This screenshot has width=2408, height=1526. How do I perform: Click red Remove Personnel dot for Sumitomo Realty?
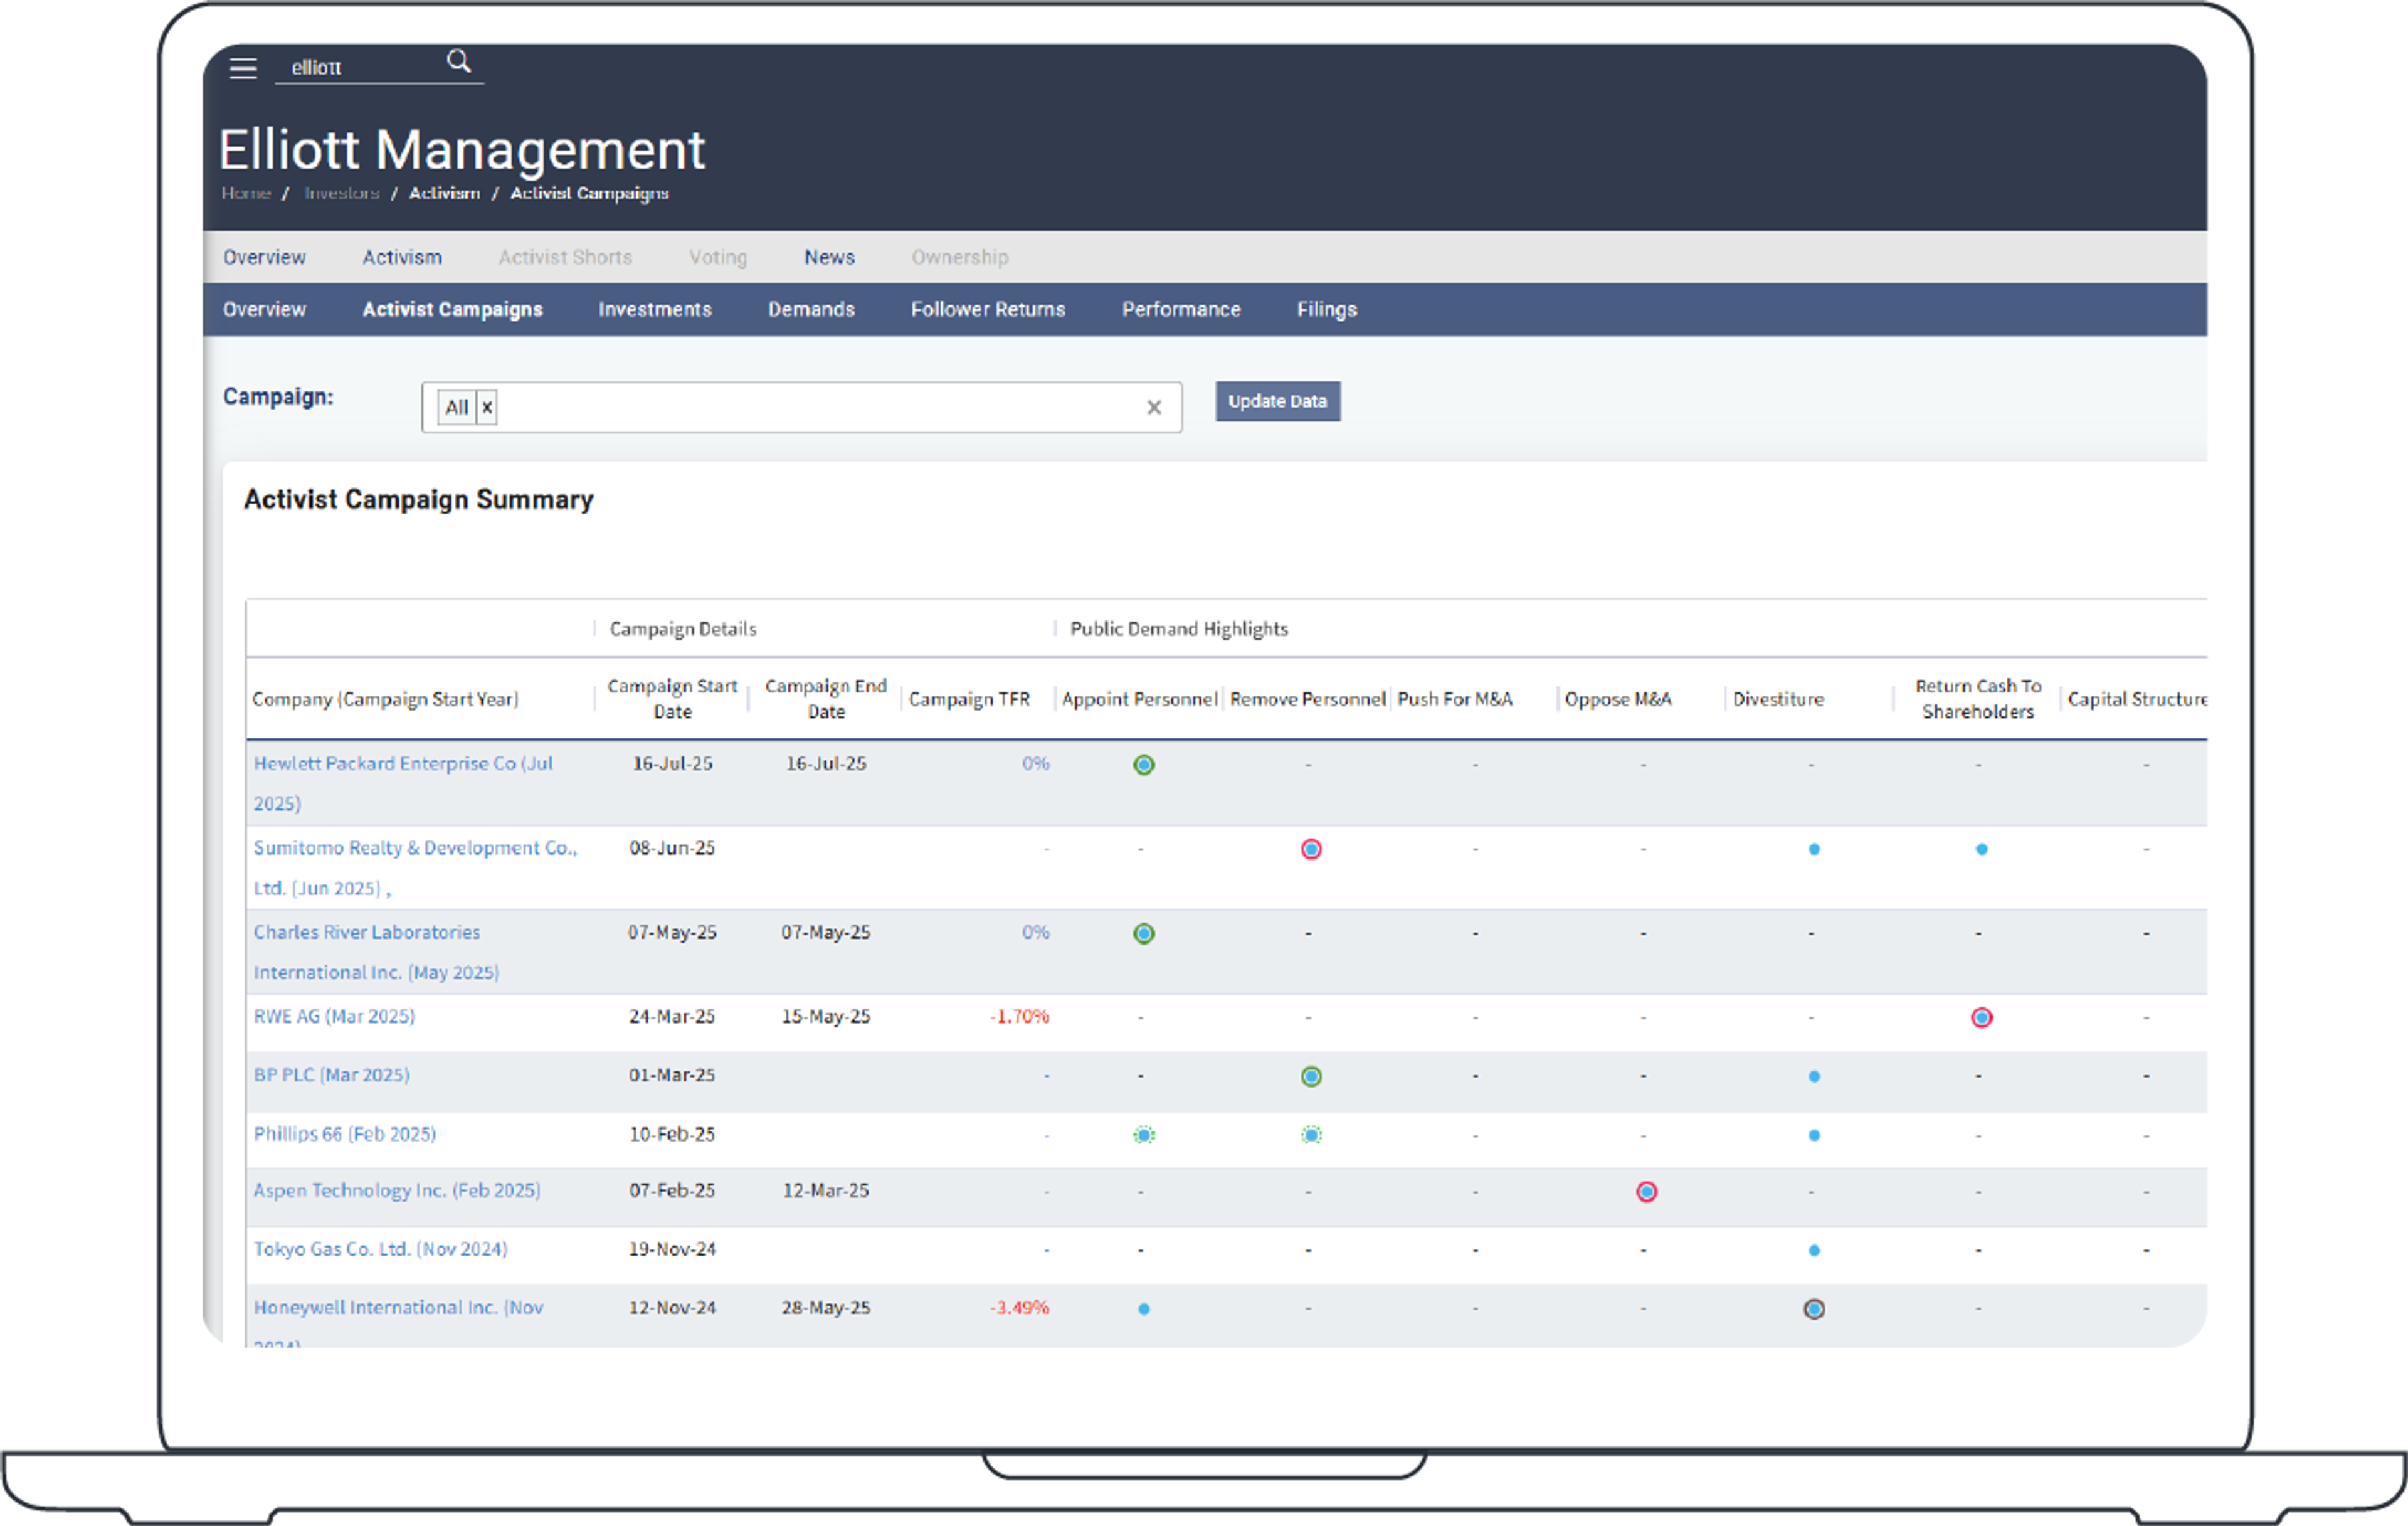tap(1310, 849)
